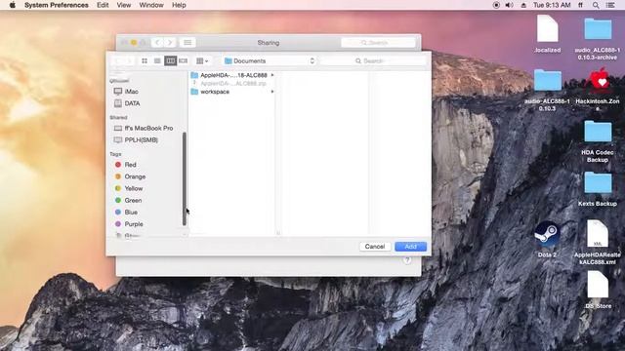Switch file dialog to column view

170,60
